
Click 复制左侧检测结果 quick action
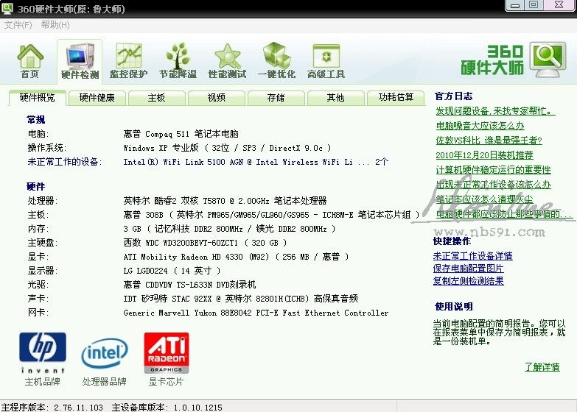(x=468, y=281)
